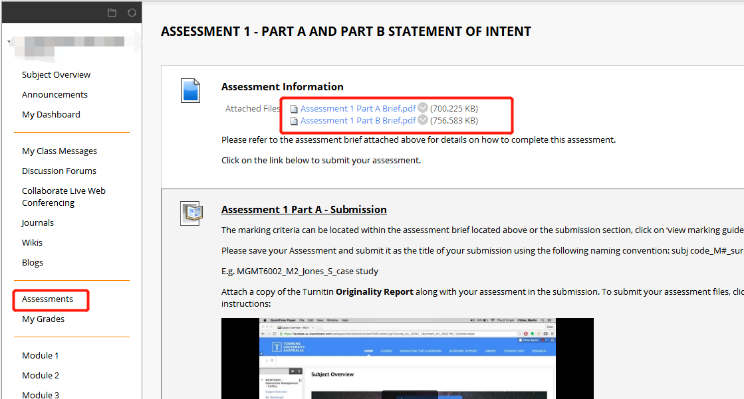Viewport: 744px width, 399px height.
Task: Click the example MGMT6002_M2_Jones_S_case study text
Action: click(307, 271)
